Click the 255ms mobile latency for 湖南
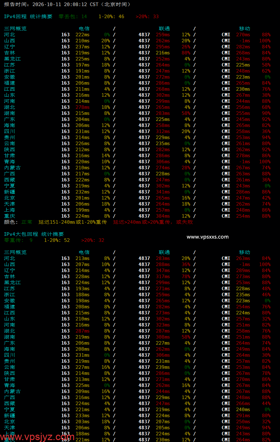The height and width of the screenshot is (442, 280). point(243,113)
